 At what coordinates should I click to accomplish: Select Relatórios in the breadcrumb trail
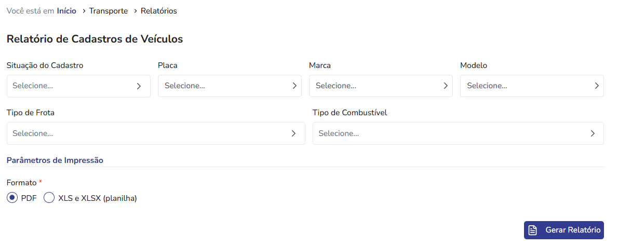tap(159, 11)
